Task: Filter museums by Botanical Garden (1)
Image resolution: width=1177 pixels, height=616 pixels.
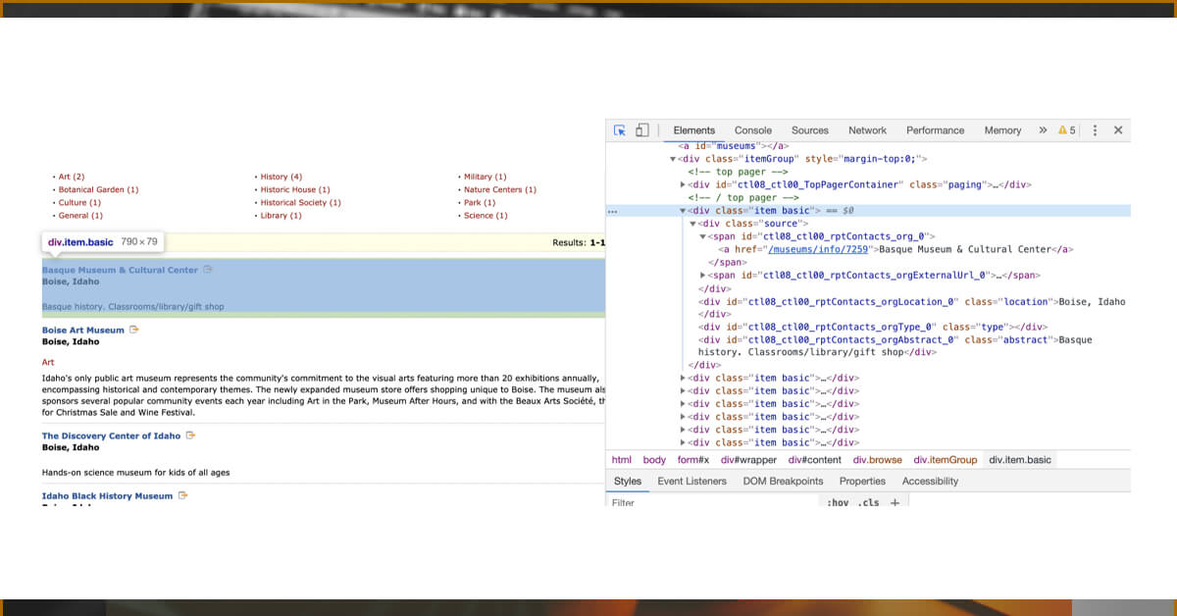Action: pos(99,189)
